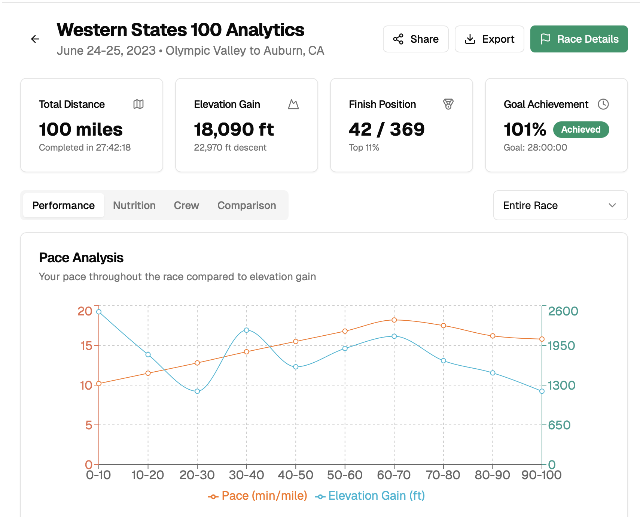The width and height of the screenshot is (640, 517).
Task: Click the clock icon on Goal Achievement card
Action: (x=603, y=104)
